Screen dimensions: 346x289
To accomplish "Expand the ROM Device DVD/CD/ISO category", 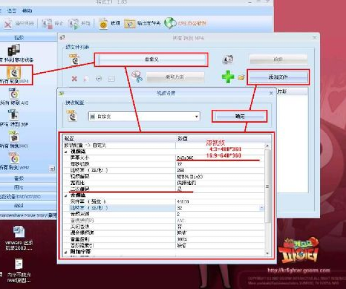I will [20, 197].
